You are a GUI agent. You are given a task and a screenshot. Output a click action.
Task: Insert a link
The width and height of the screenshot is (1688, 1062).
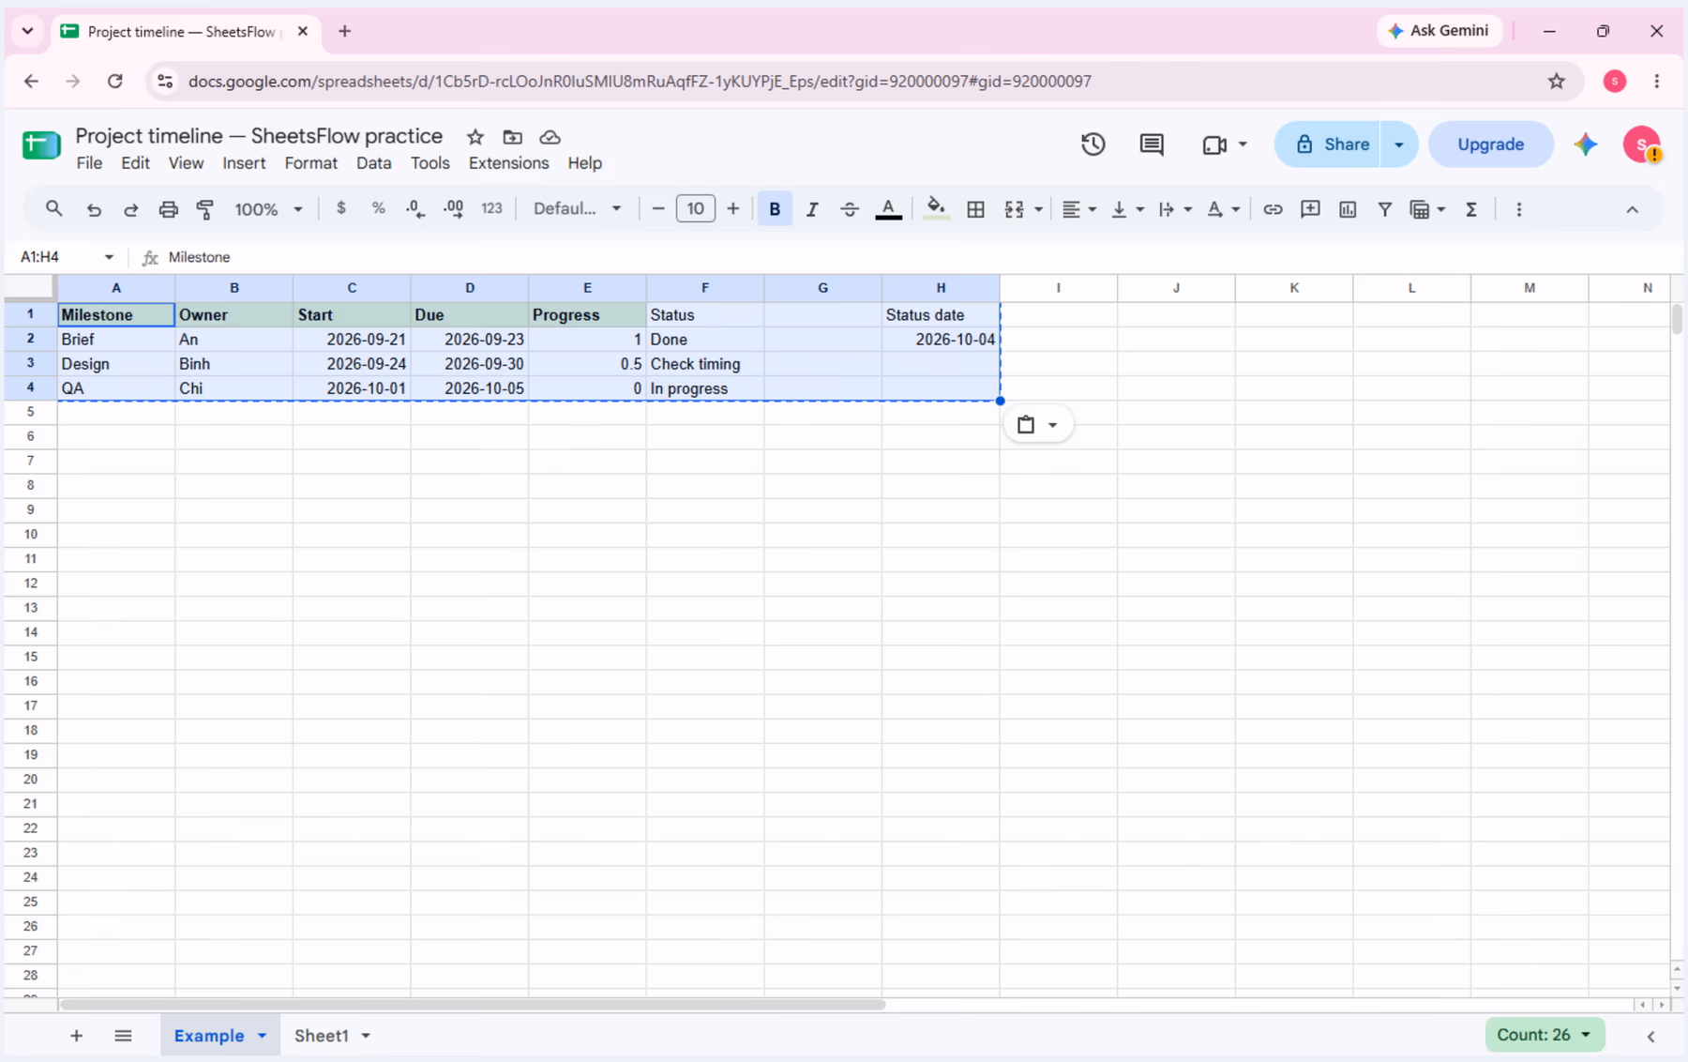1273,209
